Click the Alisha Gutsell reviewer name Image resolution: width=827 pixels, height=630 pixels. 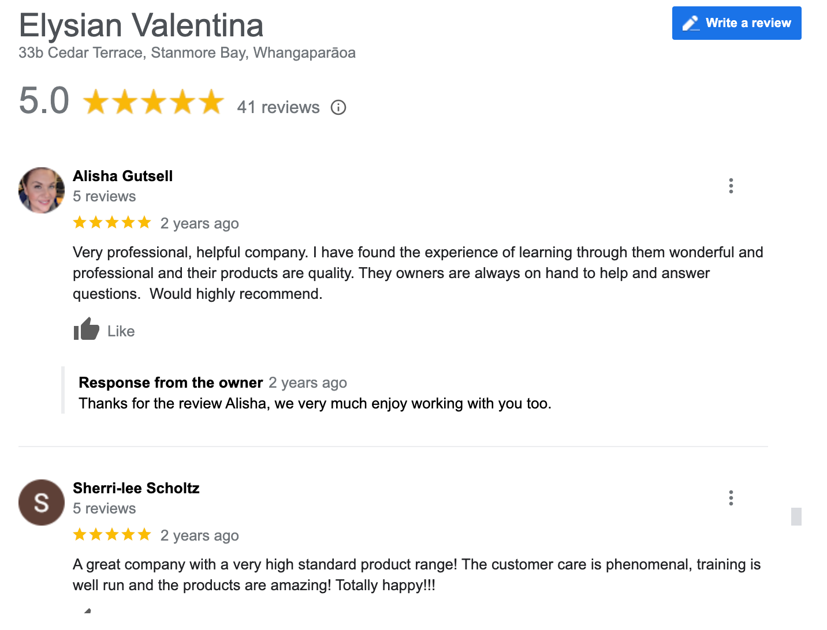tap(122, 176)
